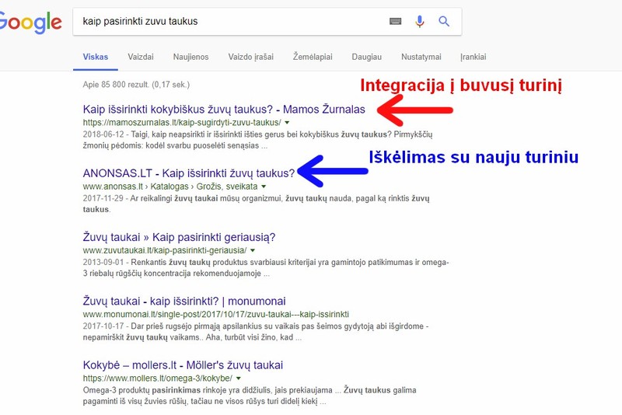Open the Įrankiai tools
The height and width of the screenshot is (415, 622).
tap(473, 57)
